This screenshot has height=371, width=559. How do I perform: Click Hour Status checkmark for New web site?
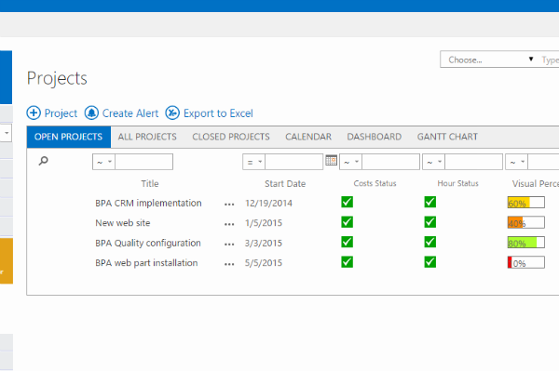point(429,222)
